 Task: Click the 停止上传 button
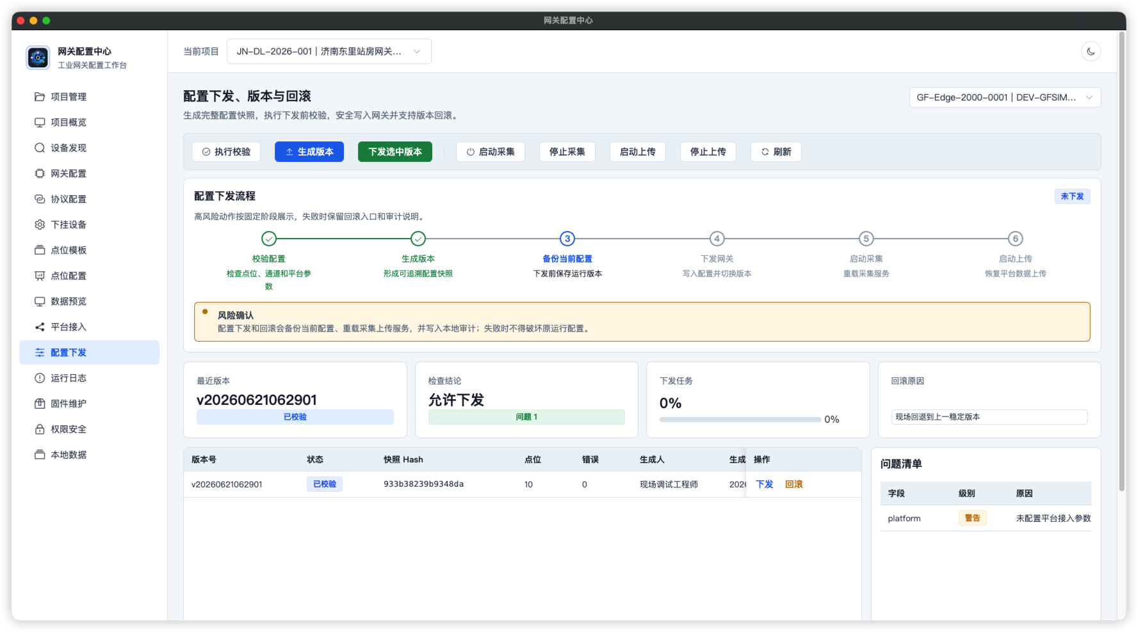[708, 152]
